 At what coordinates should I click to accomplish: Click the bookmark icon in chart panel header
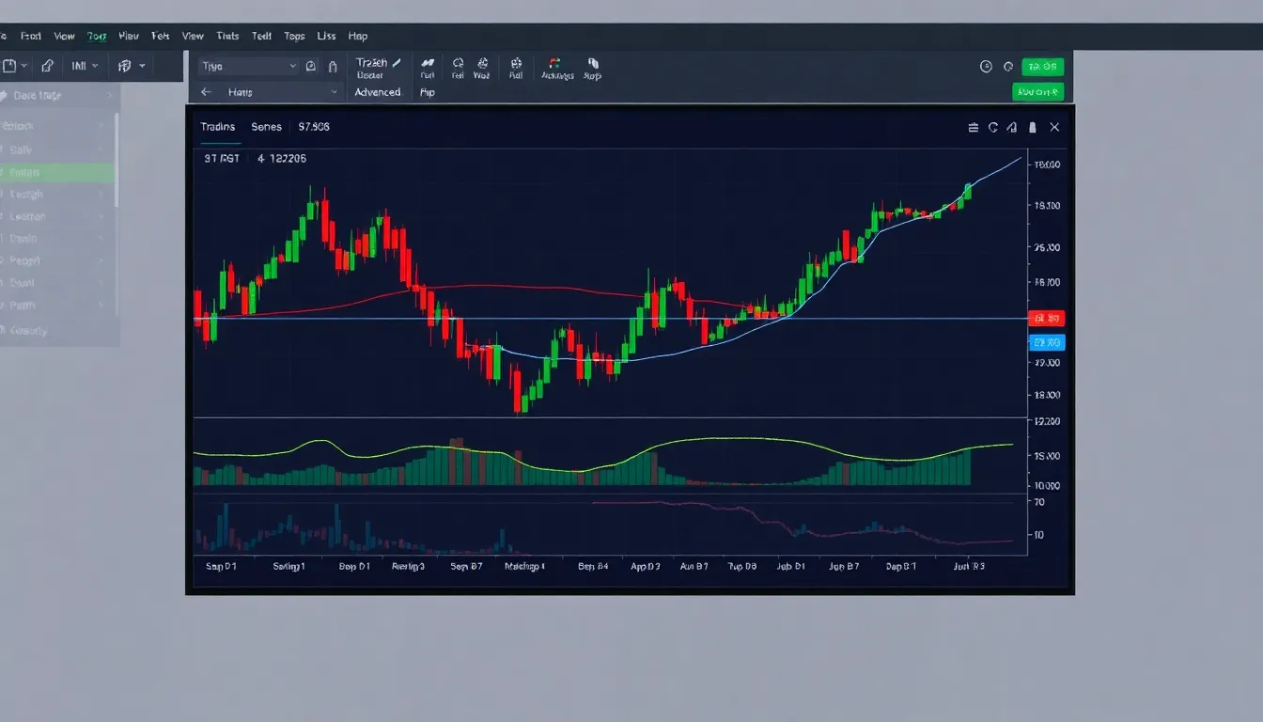[1033, 127]
